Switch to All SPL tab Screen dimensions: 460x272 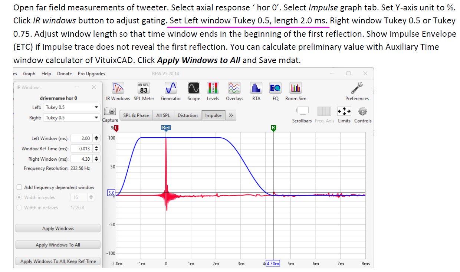click(163, 115)
